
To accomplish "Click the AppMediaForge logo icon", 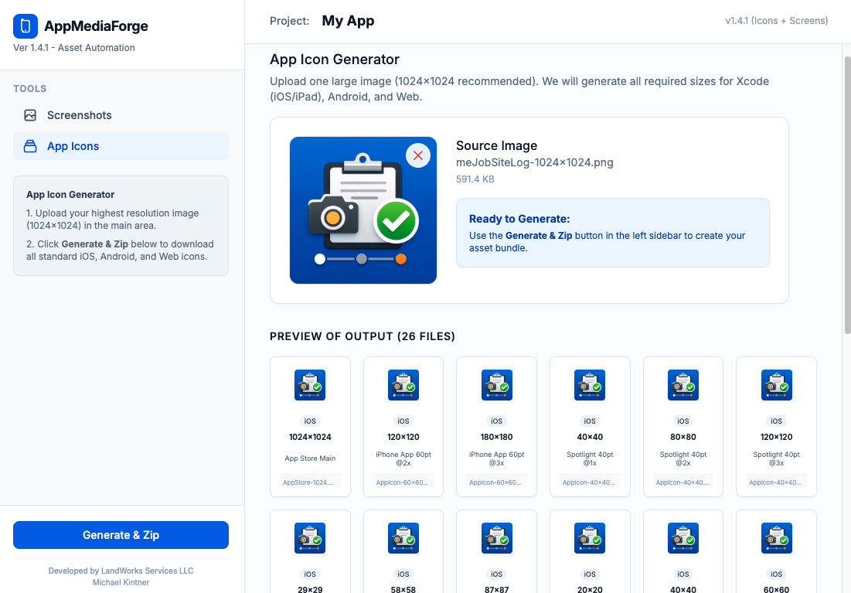I will point(26,26).
